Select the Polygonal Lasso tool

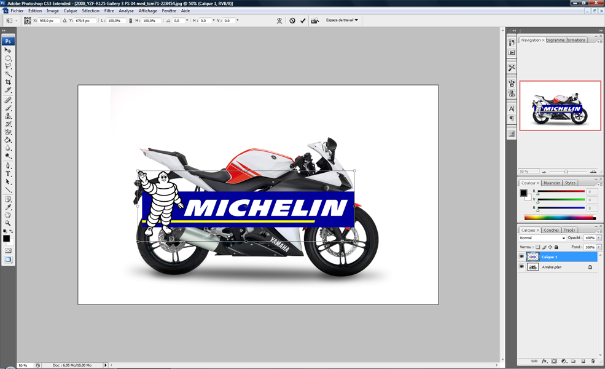pos(8,66)
